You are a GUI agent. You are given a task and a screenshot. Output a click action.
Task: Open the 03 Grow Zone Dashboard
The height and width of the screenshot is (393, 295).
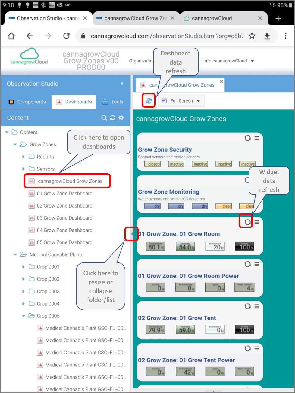pyautogui.click(x=64, y=218)
